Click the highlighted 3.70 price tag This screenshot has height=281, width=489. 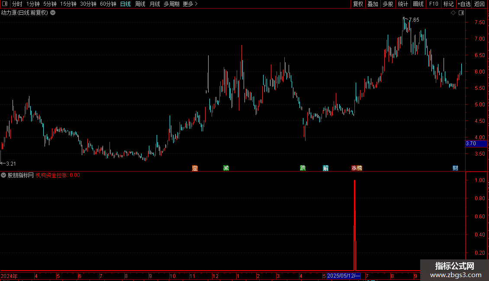(476, 144)
